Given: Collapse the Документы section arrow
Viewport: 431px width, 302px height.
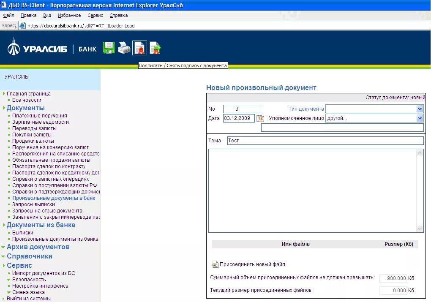Looking at the screenshot, I should [4, 108].
